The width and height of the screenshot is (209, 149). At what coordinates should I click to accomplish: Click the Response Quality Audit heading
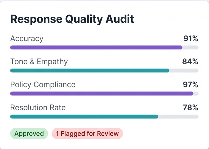tap(72, 19)
